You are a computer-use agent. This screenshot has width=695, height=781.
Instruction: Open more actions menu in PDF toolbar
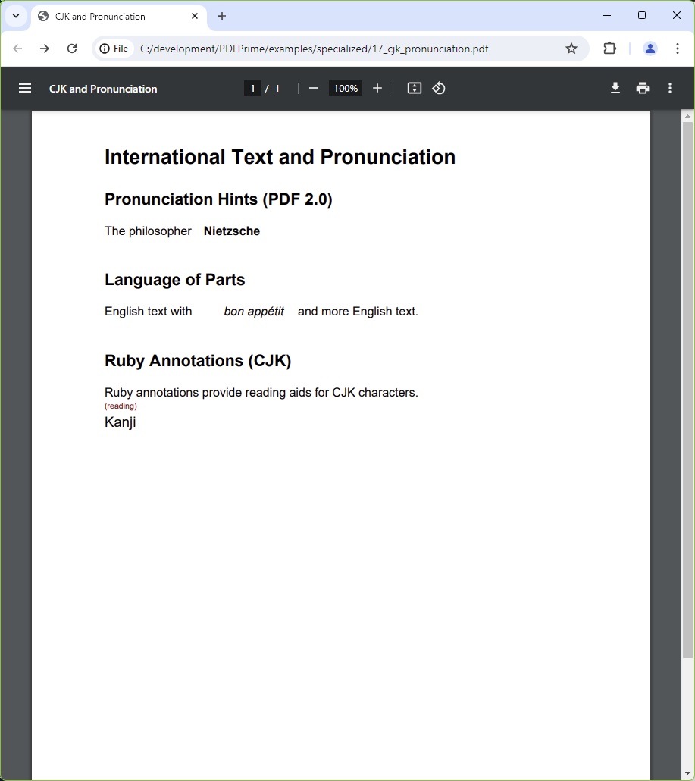pyautogui.click(x=669, y=88)
